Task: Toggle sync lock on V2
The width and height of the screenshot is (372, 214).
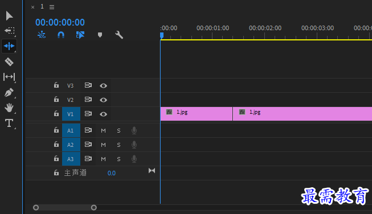Action: 88,100
